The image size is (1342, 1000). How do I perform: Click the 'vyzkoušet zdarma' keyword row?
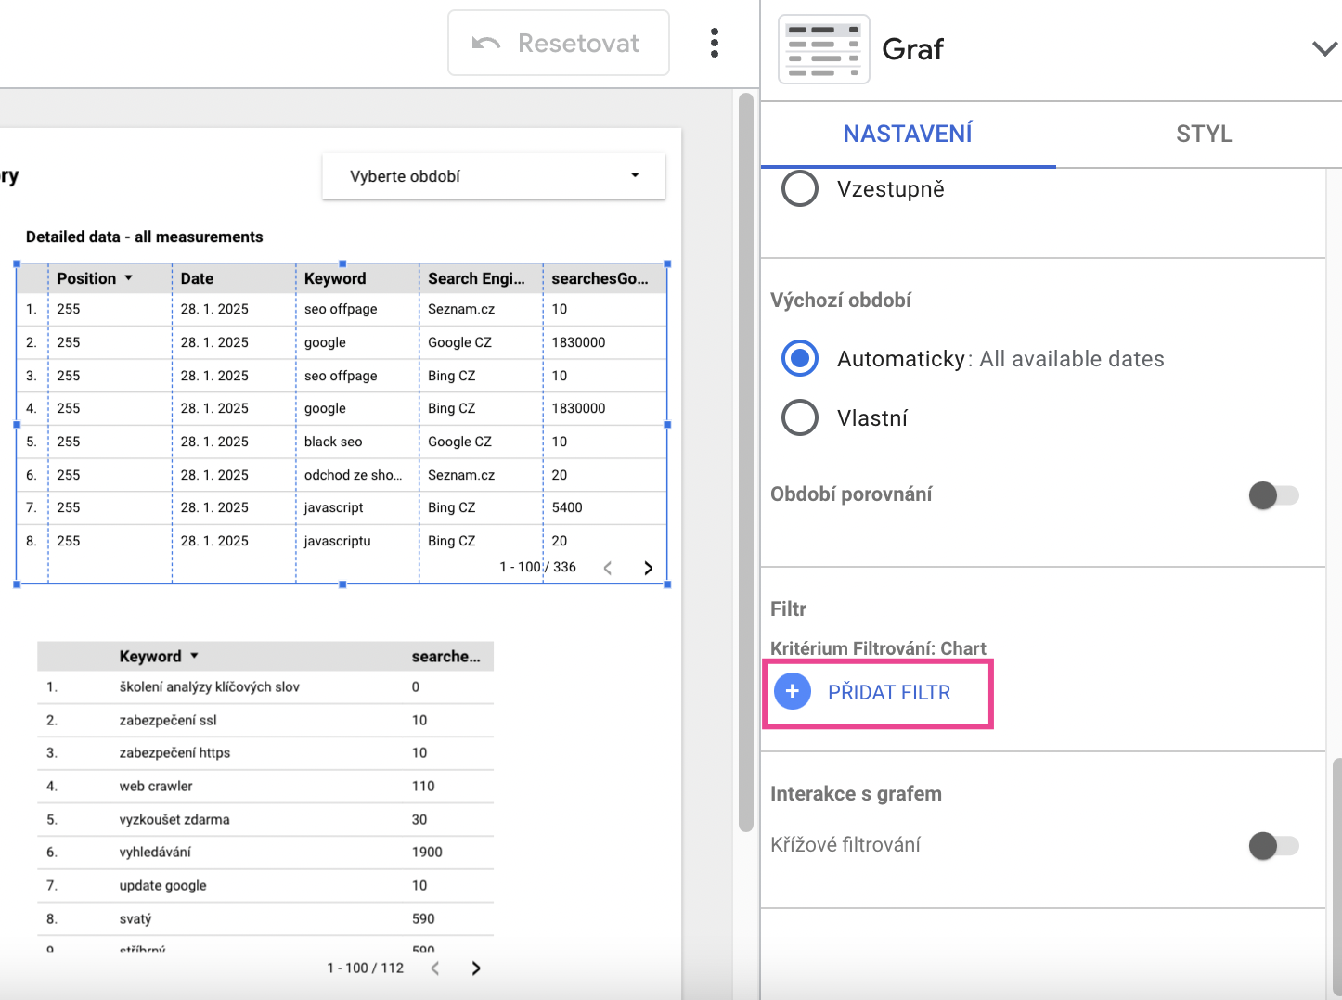pyautogui.click(x=265, y=819)
